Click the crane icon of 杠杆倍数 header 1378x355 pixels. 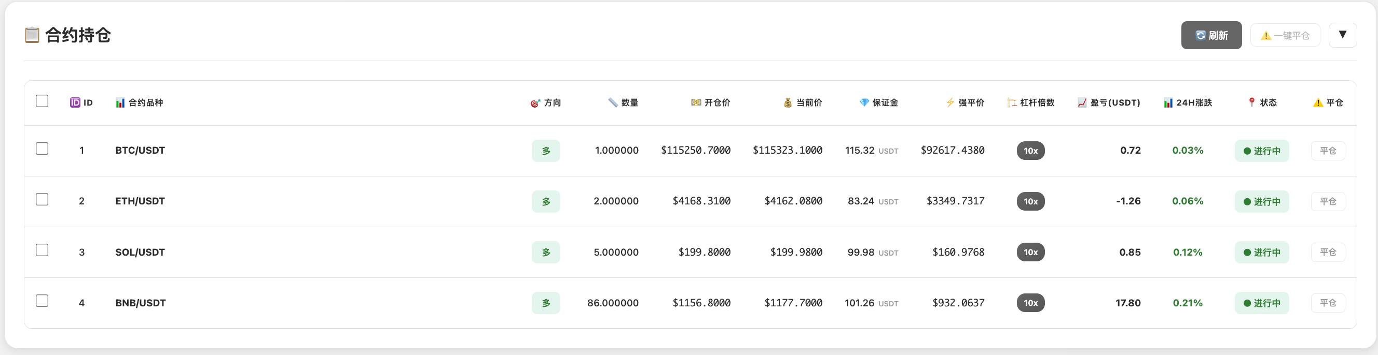[1012, 102]
